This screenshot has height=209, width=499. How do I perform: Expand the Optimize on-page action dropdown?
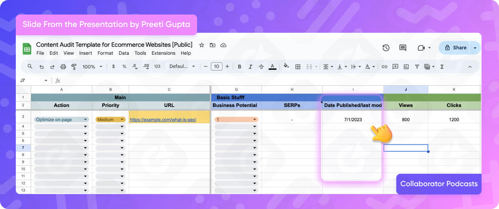[x=62, y=119]
